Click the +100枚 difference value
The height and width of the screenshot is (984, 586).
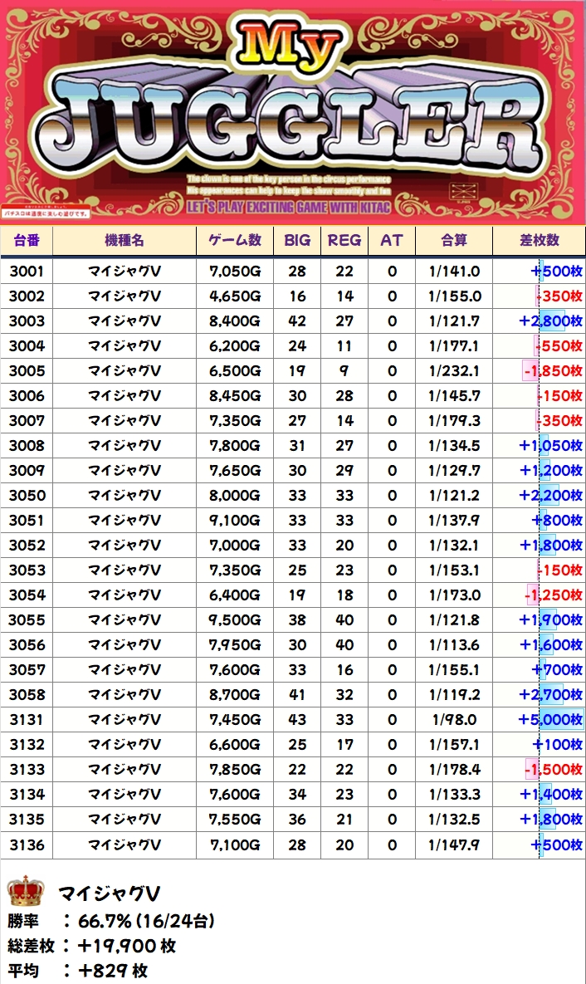558,745
